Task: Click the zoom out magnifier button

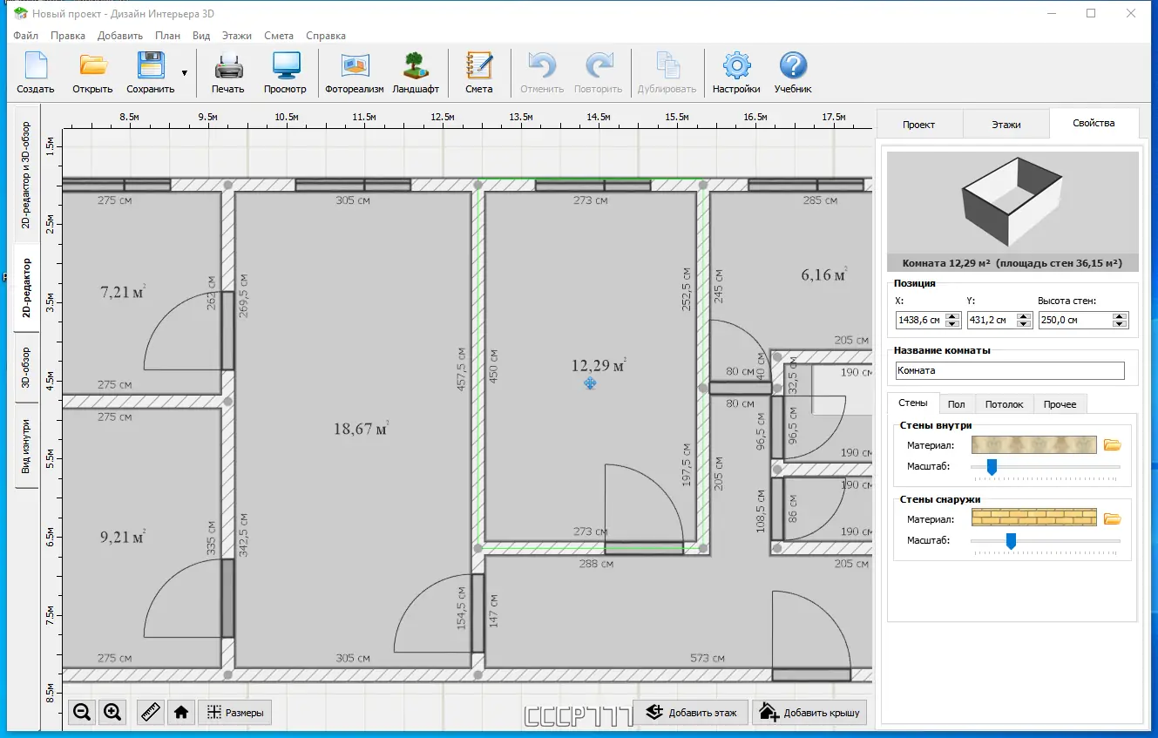Action: 83,712
